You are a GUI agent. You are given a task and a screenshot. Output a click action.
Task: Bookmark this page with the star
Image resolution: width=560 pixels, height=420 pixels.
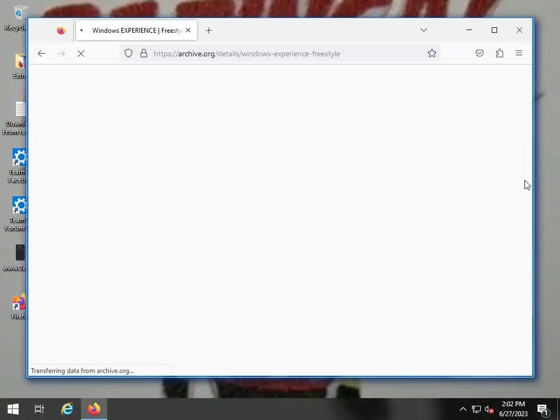432,53
